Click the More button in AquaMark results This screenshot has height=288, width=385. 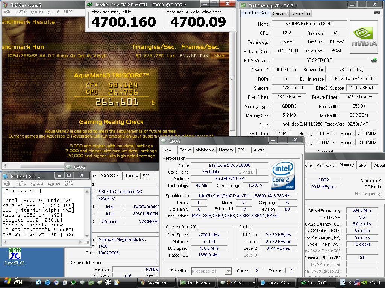click(x=219, y=55)
